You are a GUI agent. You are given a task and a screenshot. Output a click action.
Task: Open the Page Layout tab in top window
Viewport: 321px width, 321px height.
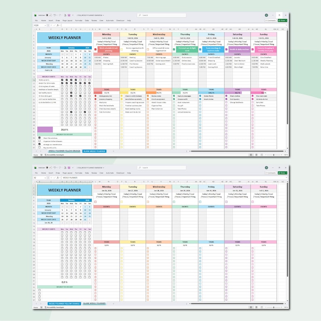[68, 21]
